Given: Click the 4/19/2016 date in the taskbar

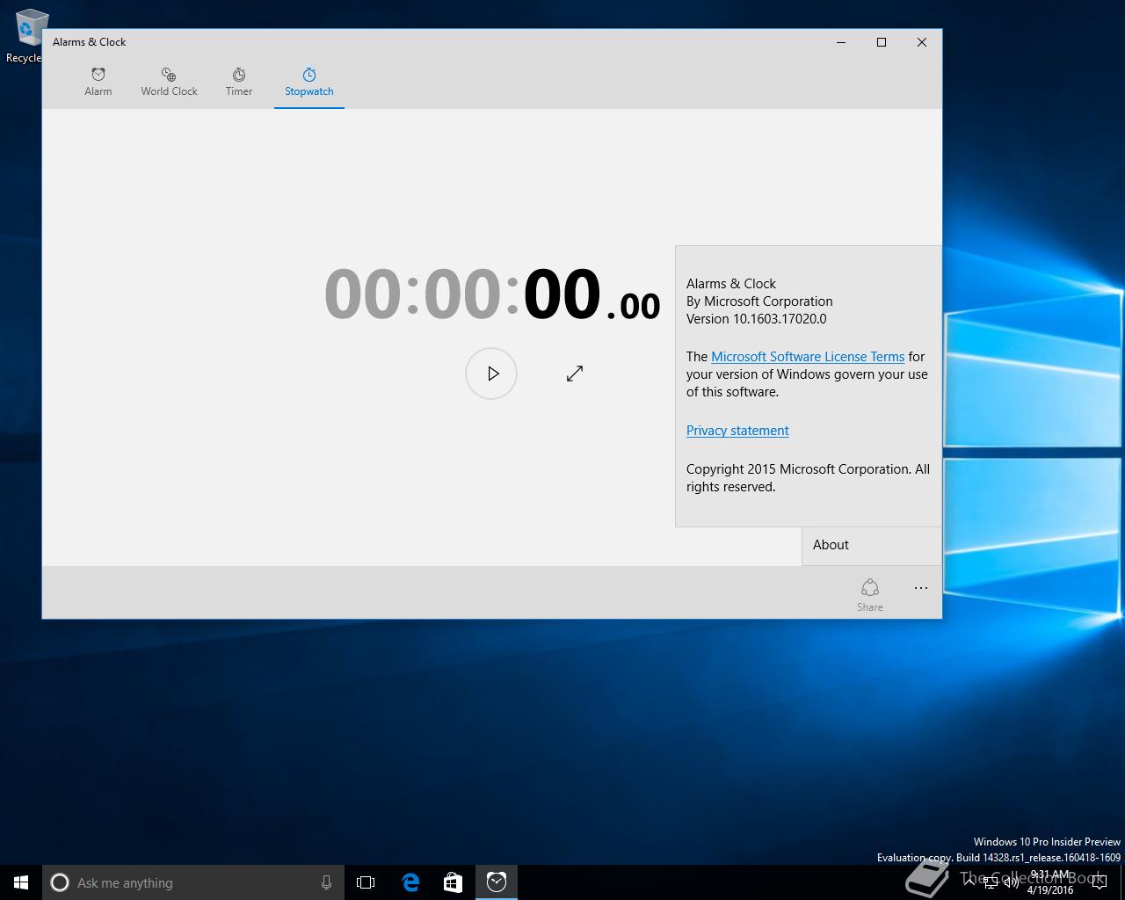Looking at the screenshot, I should tap(1050, 890).
